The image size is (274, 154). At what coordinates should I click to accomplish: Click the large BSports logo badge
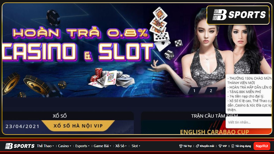[x=238, y=15]
